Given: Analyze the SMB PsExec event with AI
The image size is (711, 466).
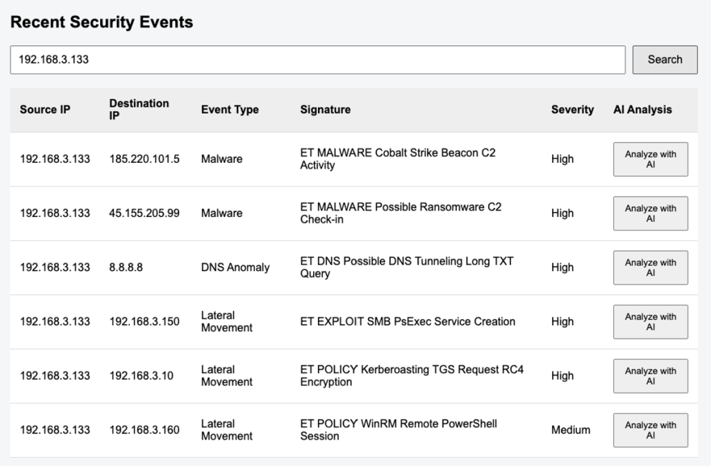Looking at the screenshot, I should [650, 322].
